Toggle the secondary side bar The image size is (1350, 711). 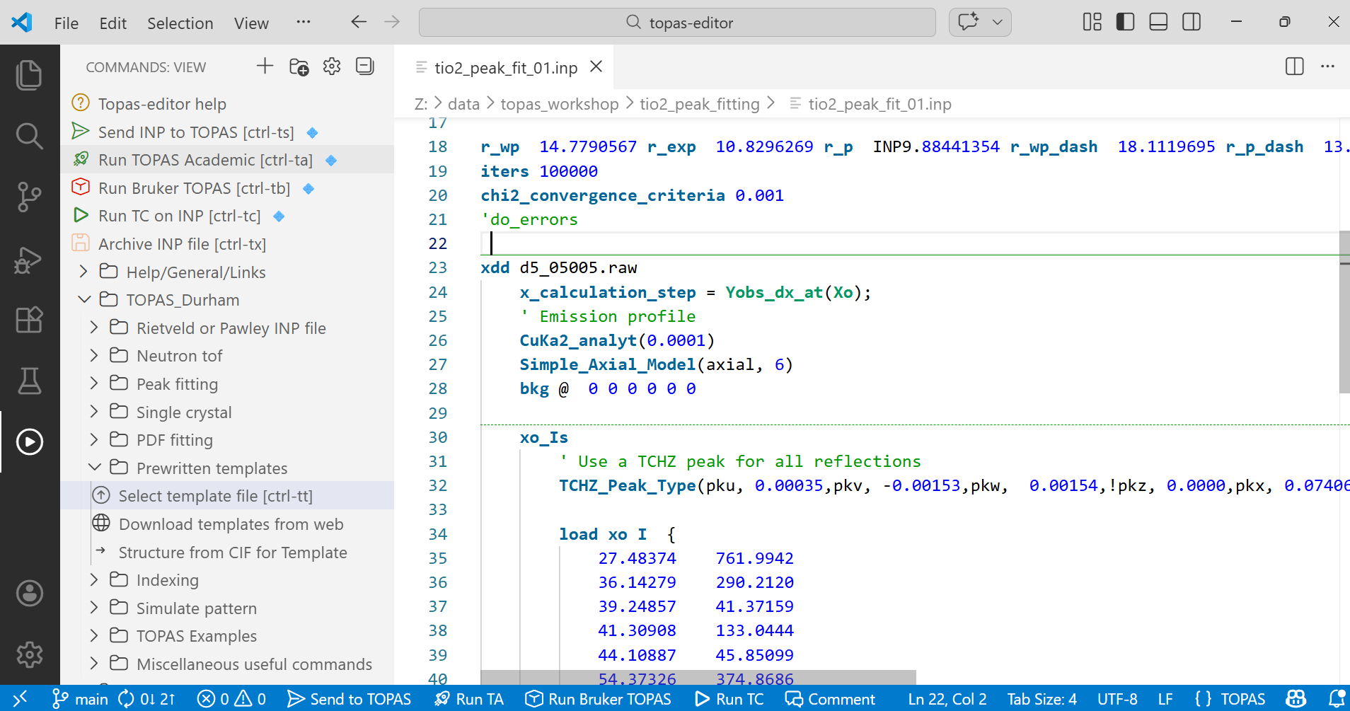1192,22
